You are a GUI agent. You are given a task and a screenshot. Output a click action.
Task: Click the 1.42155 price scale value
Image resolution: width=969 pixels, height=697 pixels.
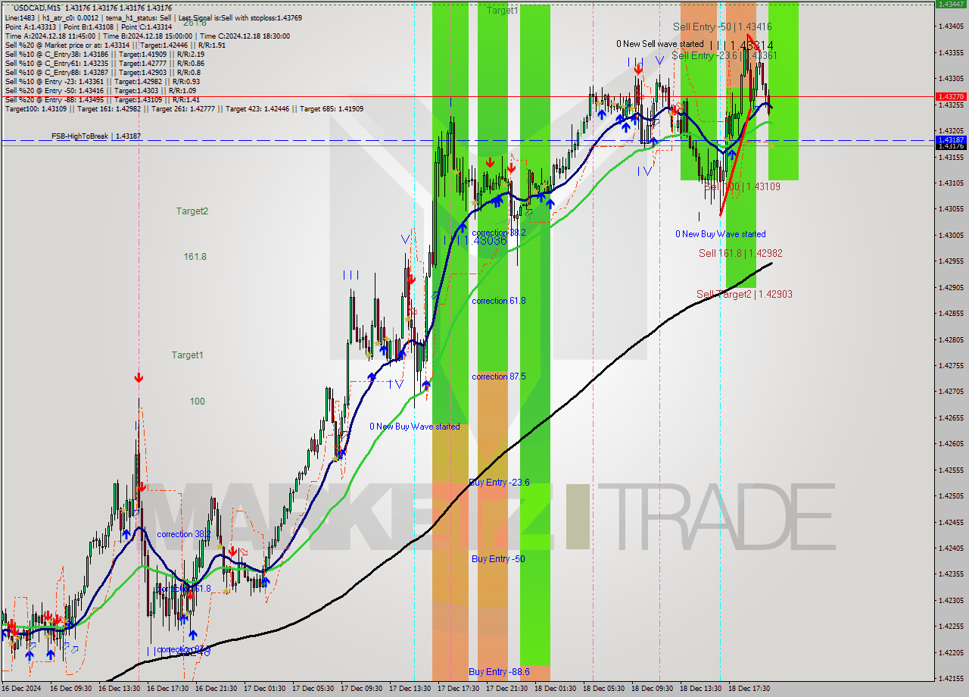pyautogui.click(x=951, y=679)
